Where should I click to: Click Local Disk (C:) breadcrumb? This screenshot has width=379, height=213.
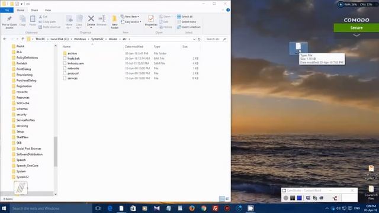click(x=59, y=39)
